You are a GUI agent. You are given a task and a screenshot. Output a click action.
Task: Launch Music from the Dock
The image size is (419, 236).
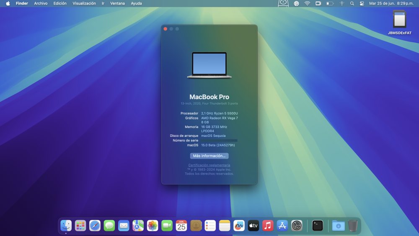pyautogui.click(x=268, y=226)
